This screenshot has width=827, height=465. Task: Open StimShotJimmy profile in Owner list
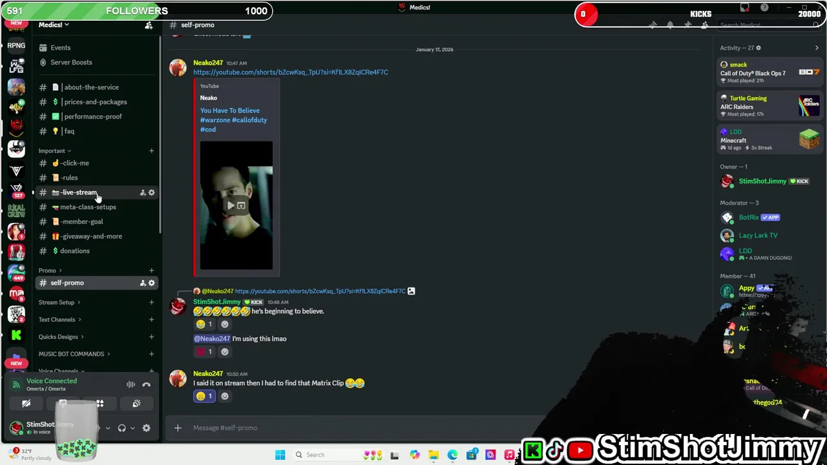(x=769, y=181)
